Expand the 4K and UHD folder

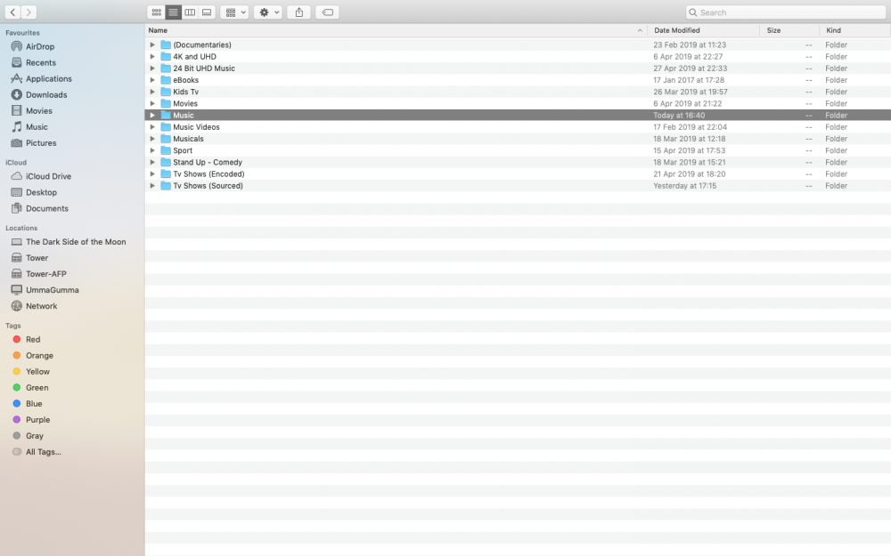click(x=152, y=56)
